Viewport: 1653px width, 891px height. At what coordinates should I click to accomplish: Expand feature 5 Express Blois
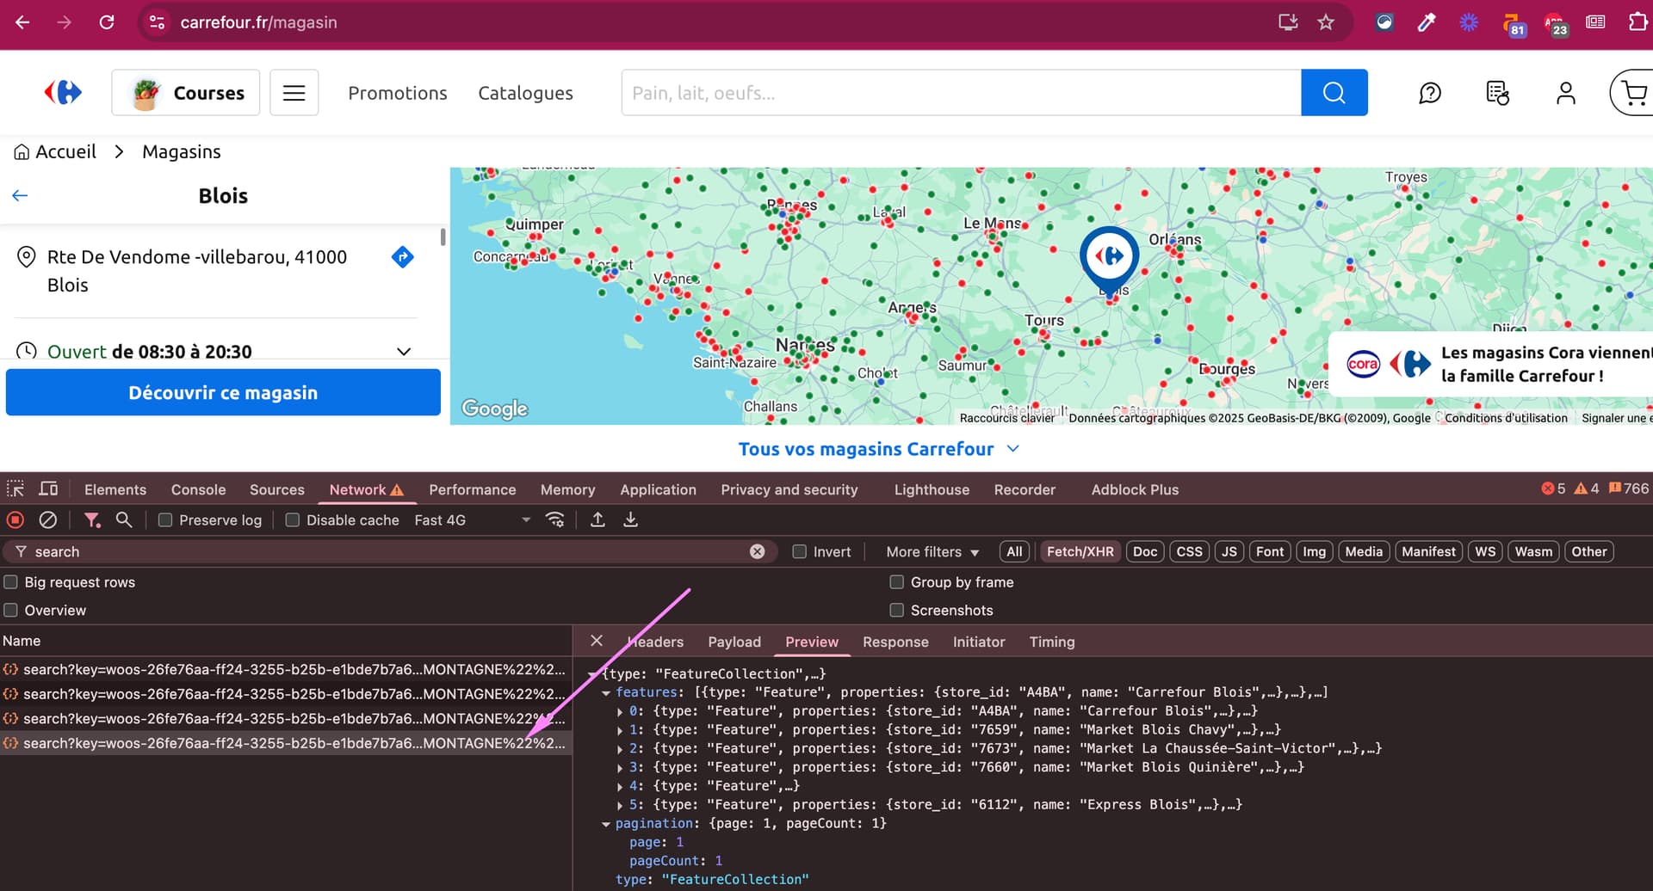coord(620,806)
